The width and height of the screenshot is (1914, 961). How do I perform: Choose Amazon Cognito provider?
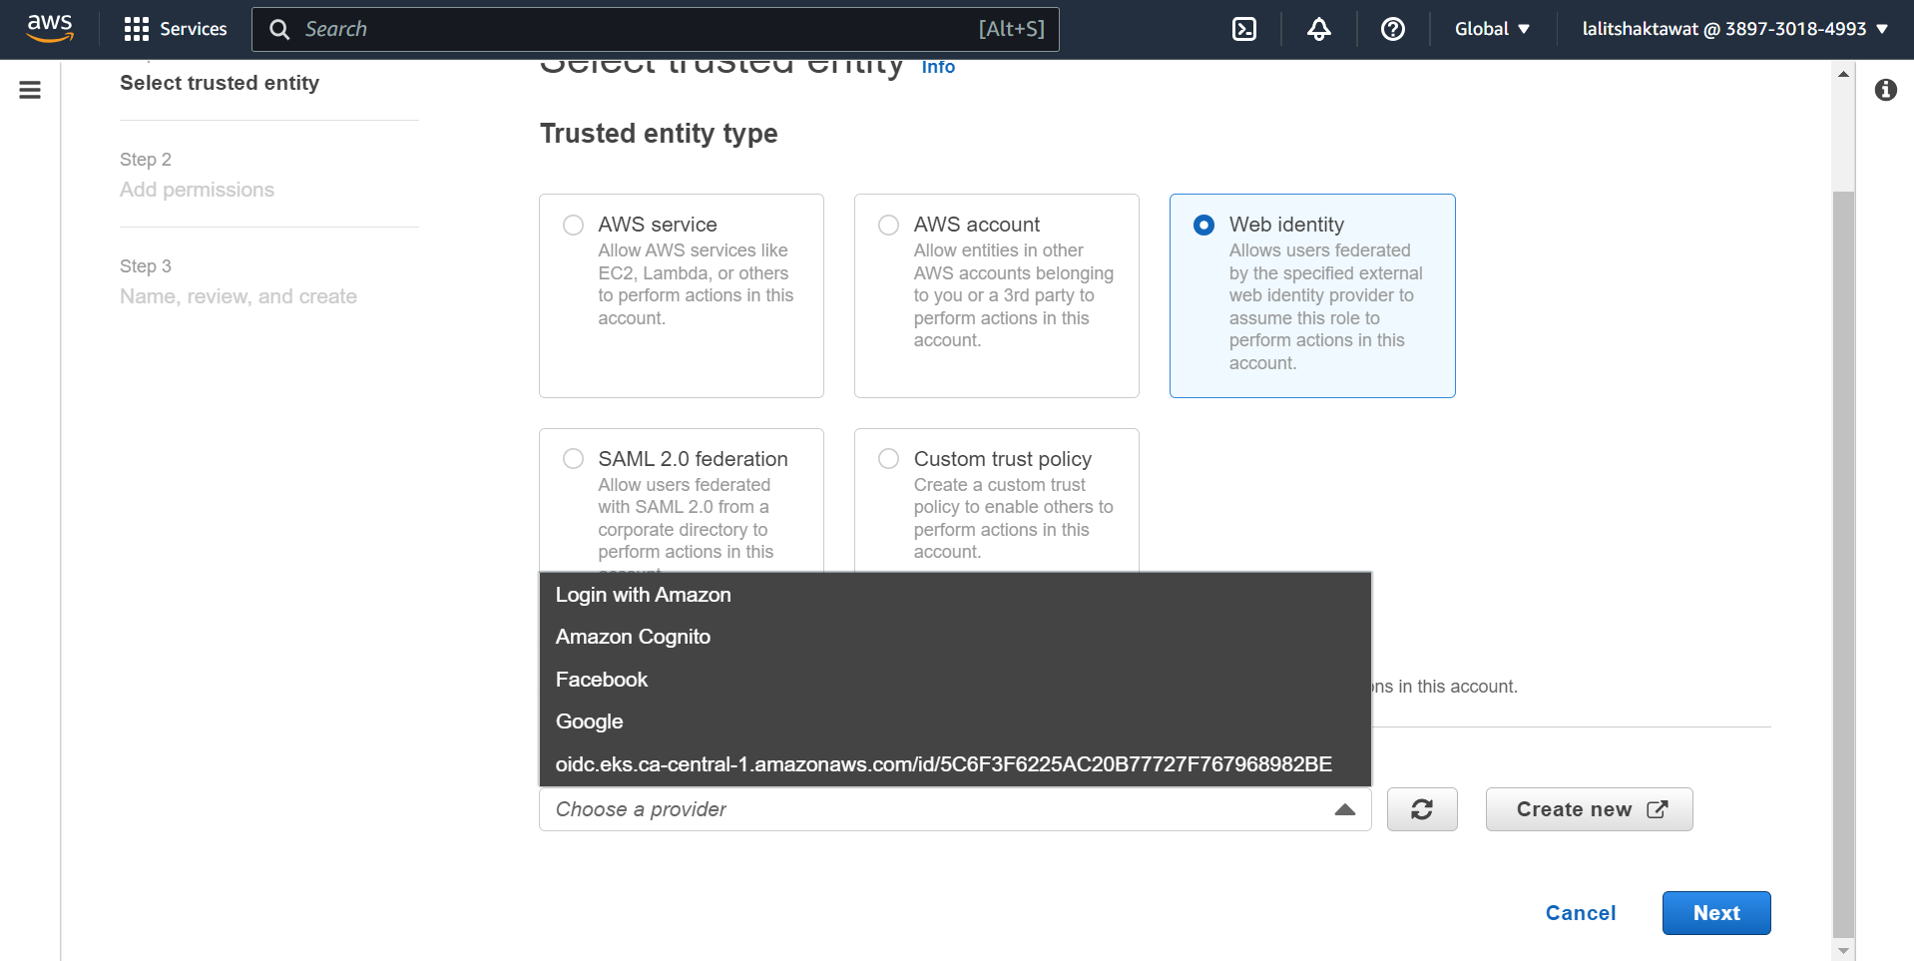(955, 637)
